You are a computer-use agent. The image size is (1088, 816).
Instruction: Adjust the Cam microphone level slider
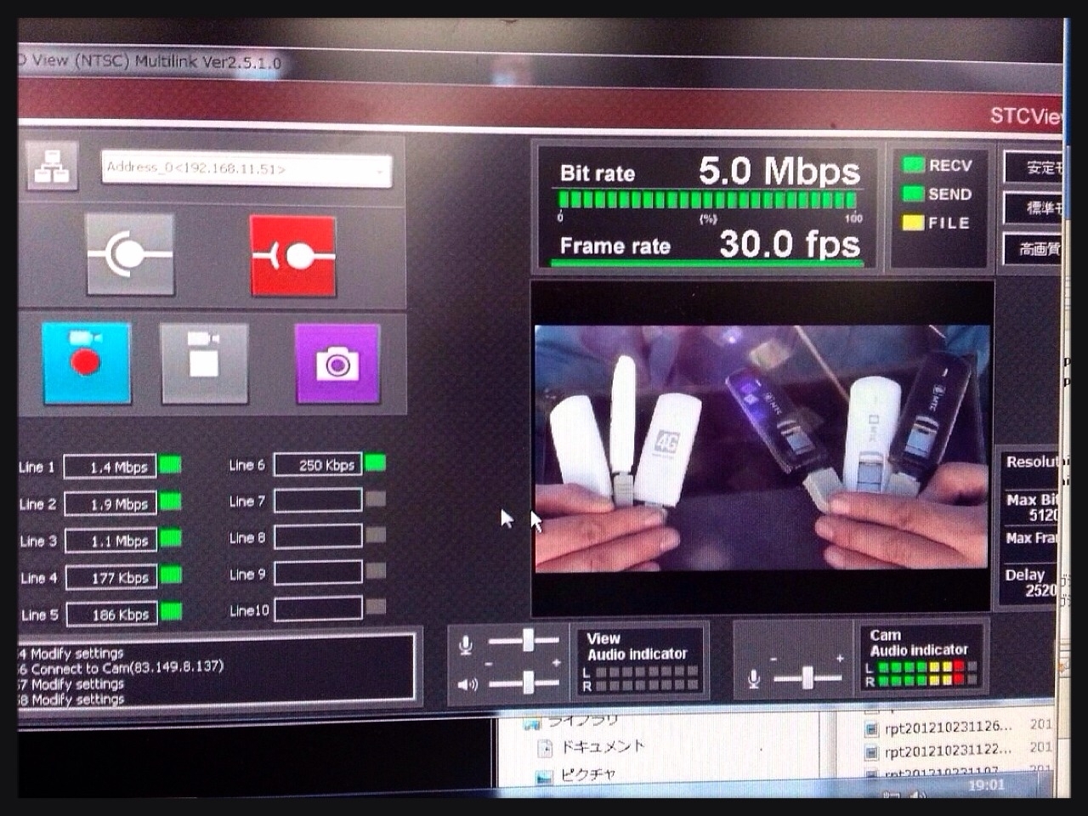click(x=807, y=677)
